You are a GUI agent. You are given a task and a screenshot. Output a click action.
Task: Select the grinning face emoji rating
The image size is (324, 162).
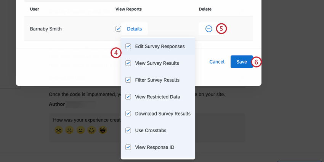click(x=103, y=130)
